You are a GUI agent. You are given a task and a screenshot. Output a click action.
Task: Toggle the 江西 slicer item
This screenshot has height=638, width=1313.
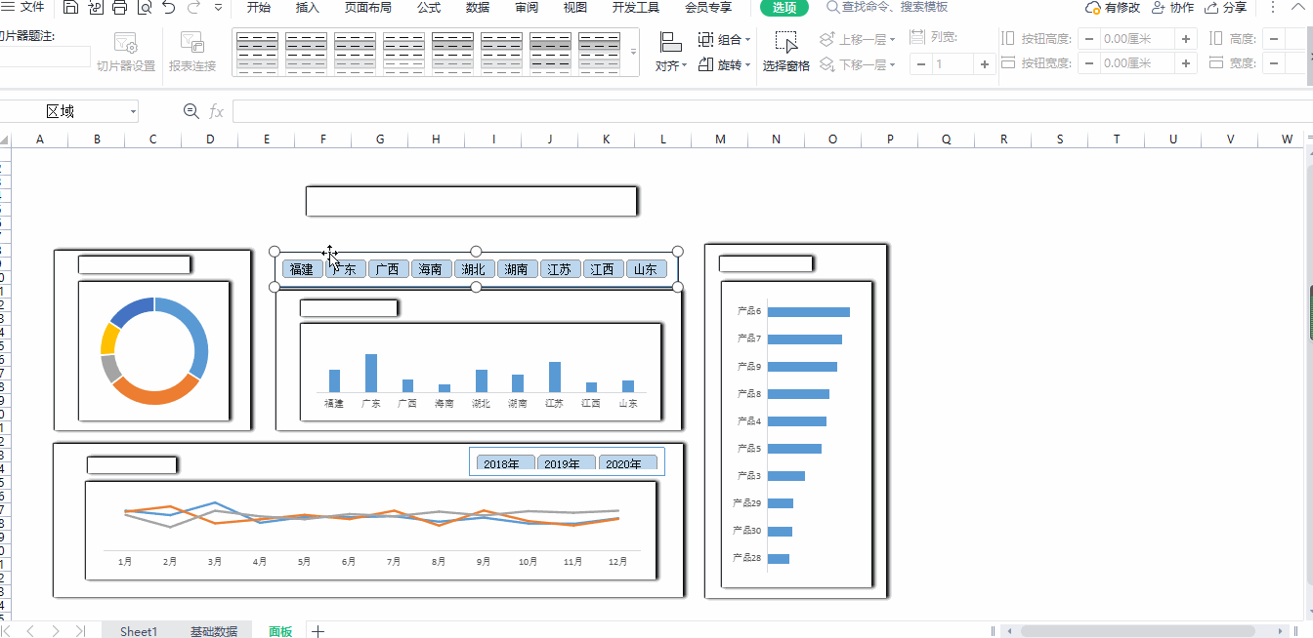[x=603, y=269]
